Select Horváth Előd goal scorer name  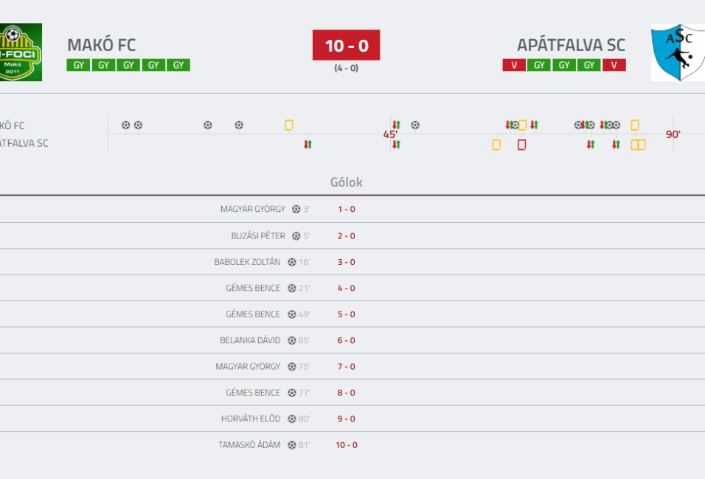pyautogui.click(x=251, y=418)
